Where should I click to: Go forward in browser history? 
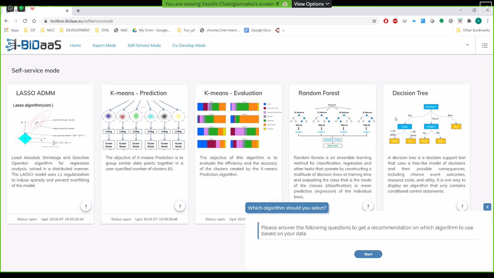pyautogui.click(x=16, y=21)
